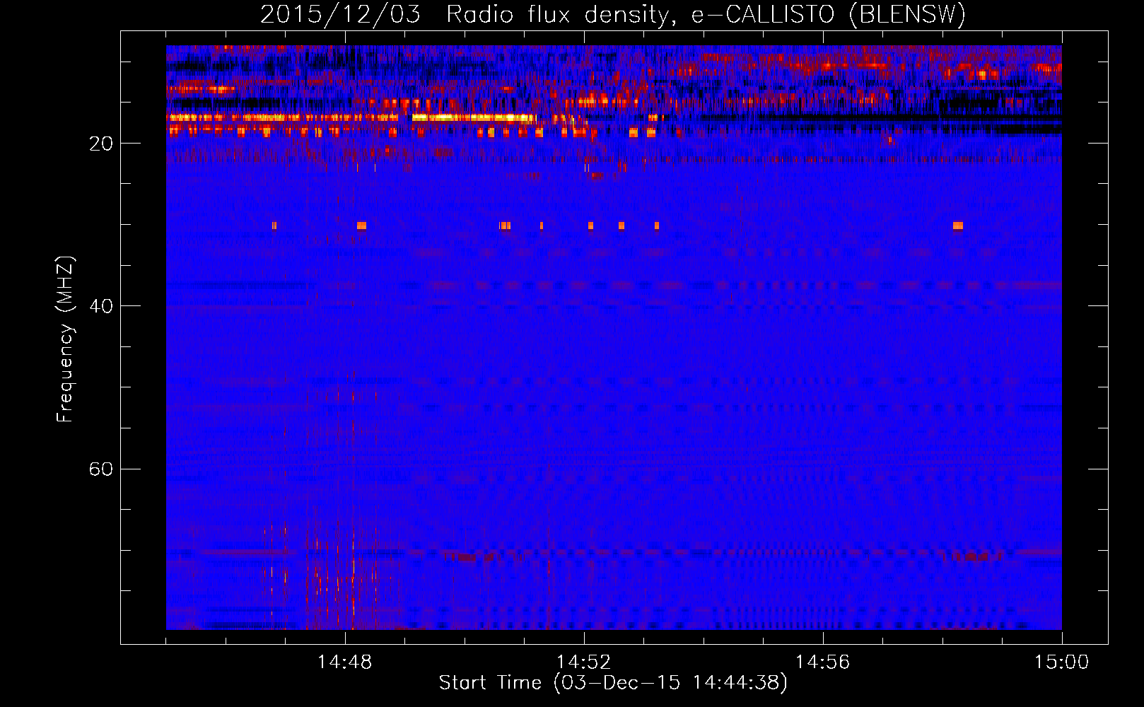This screenshot has height=707, width=1144.
Task: Click the 20 MHz frequency label
Action: (101, 144)
